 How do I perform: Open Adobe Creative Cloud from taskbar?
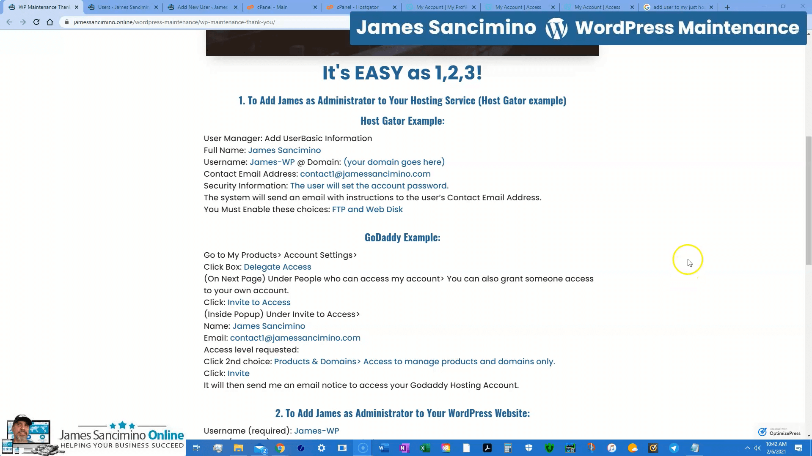(x=446, y=448)
